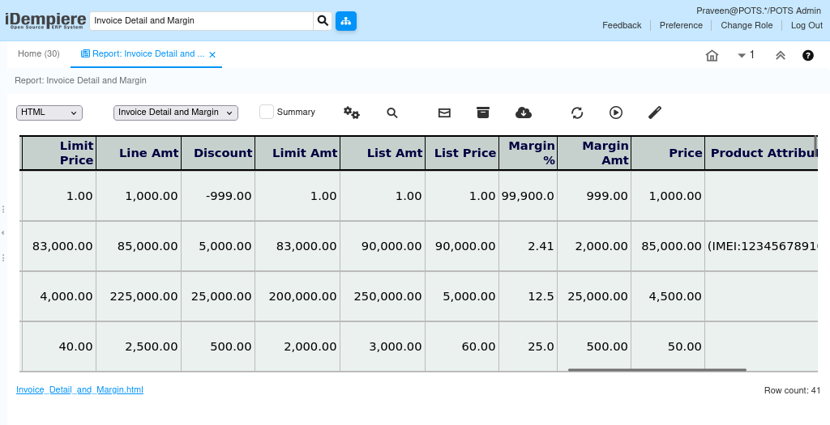Click the List Amt column header
This screenshot has width=830, height=425.
383,153
